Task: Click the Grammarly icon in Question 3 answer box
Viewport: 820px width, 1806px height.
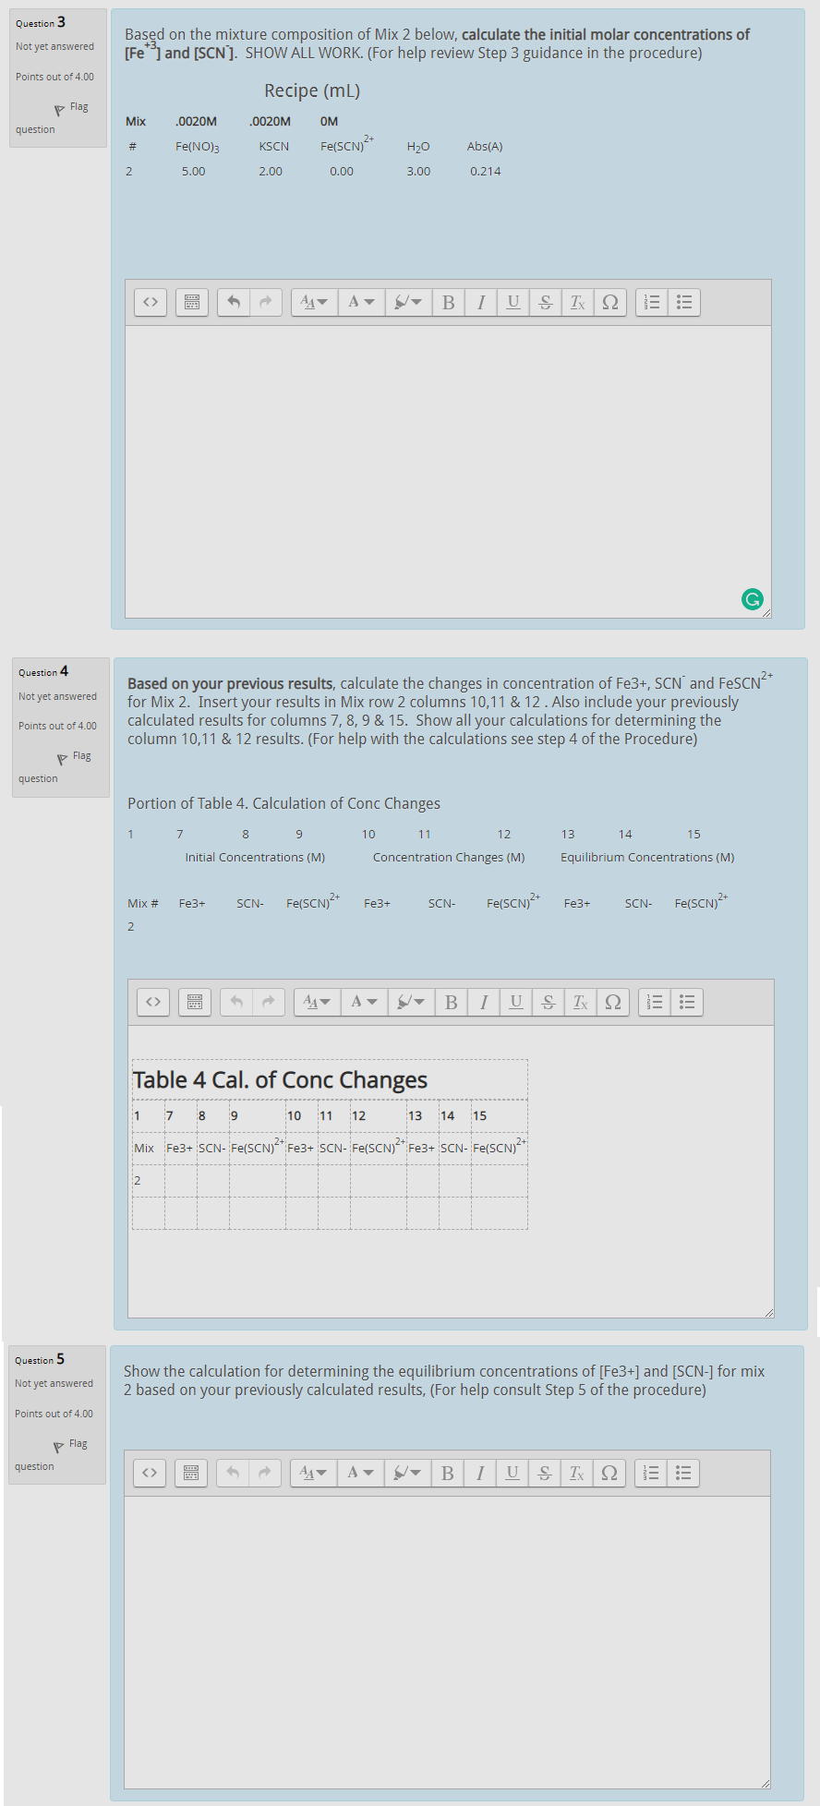Action: [753, 599]
